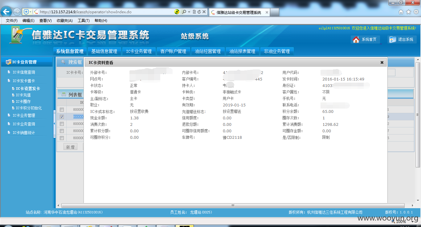Open the browser tools gear icon
The height and width of the screenshot is (227, 421).
click(x=416, y=12)
